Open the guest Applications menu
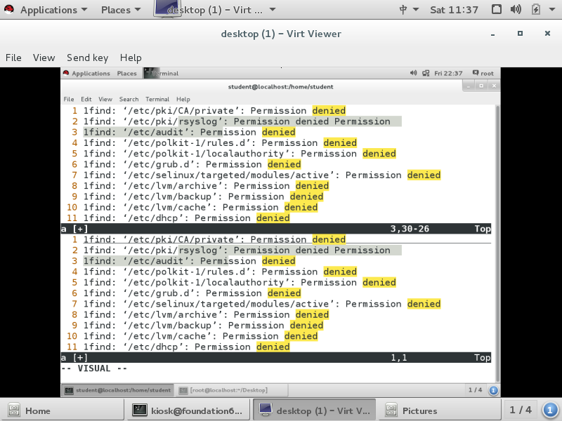Screen dimensions: 562x421 tap(91, 74)
